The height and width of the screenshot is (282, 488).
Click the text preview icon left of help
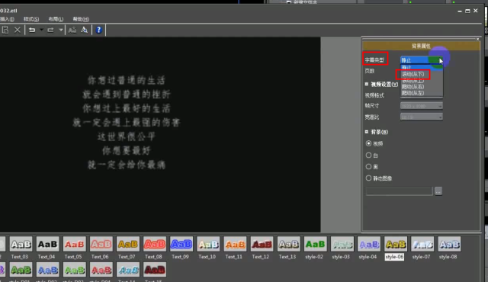[72, 30]
